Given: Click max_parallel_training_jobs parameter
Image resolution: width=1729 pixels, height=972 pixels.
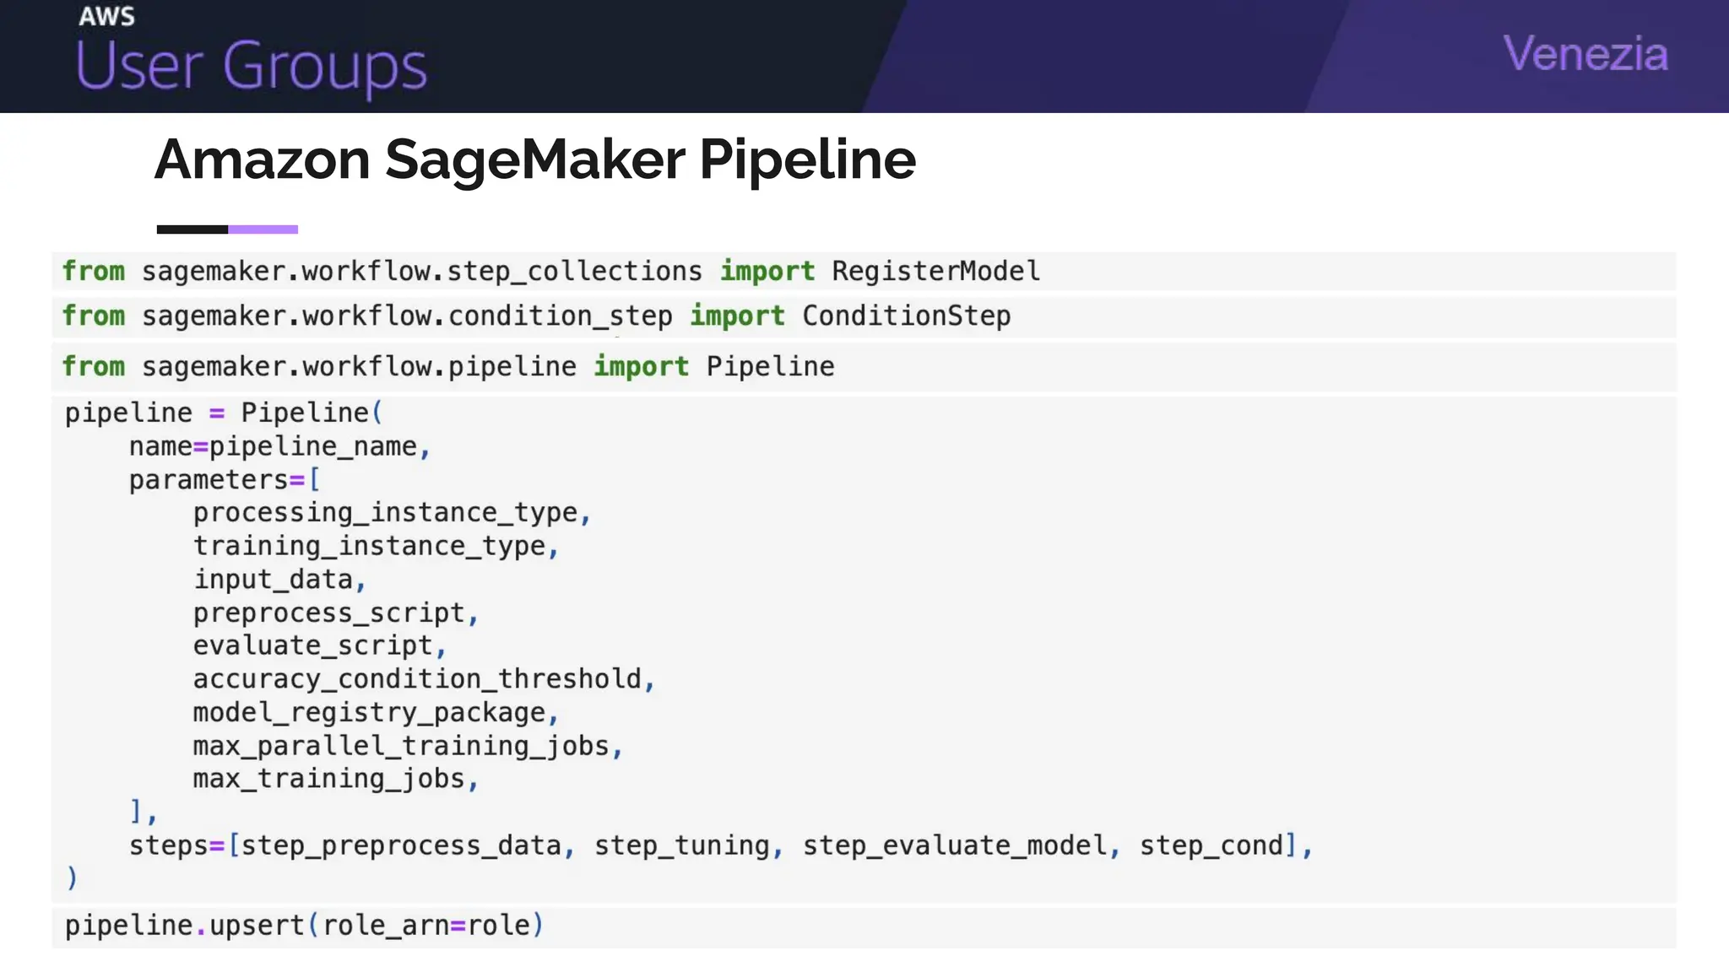Looking at the screenshot, I should point(401,746).
